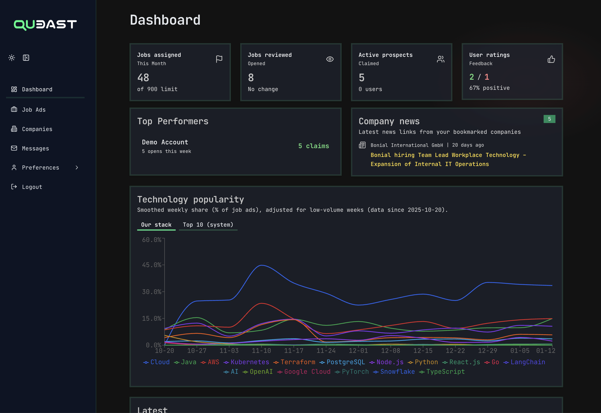Open Messages via envelope icon

pyautogui.click(x=14, y=148)
